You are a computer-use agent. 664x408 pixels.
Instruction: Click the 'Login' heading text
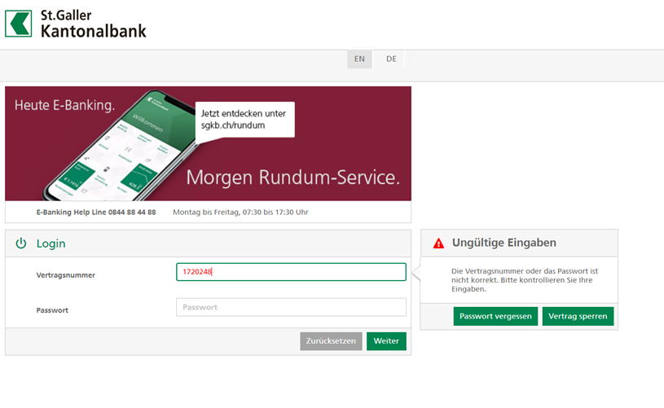[51, 243]
